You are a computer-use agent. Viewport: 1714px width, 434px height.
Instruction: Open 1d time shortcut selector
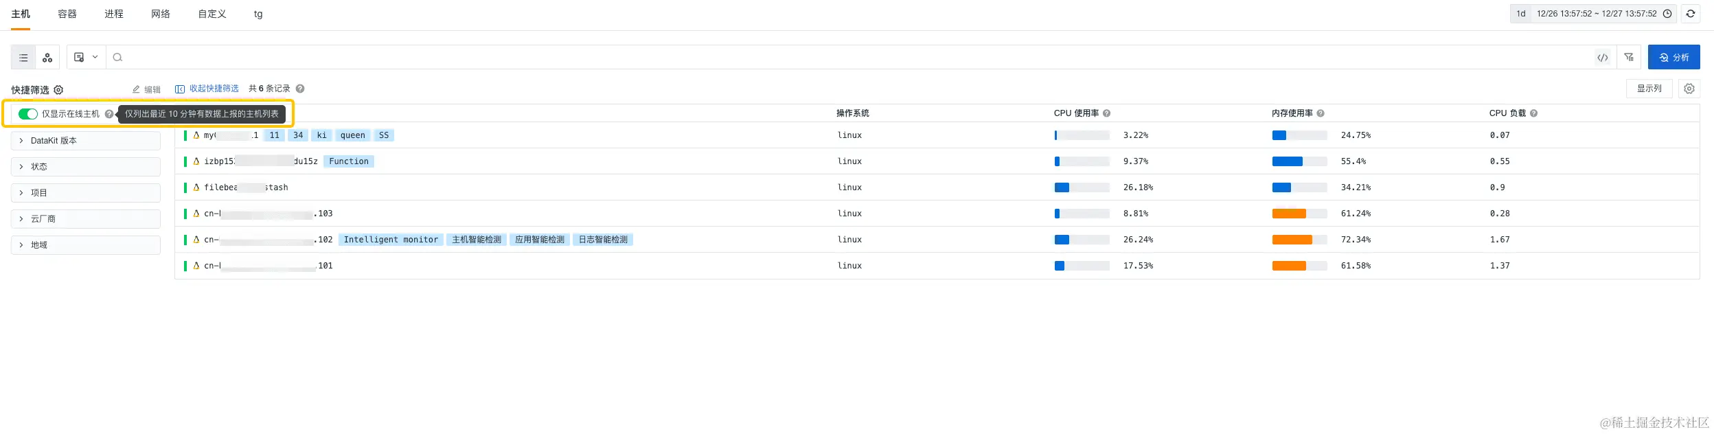pos(1521,14)
